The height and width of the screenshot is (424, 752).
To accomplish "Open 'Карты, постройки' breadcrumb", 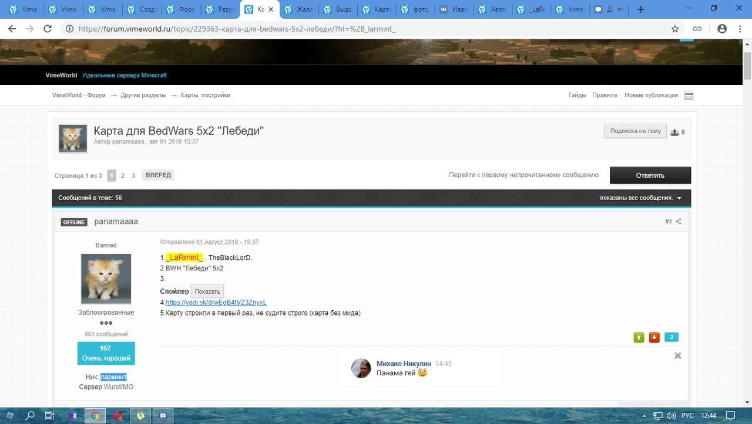I will 206,95.
